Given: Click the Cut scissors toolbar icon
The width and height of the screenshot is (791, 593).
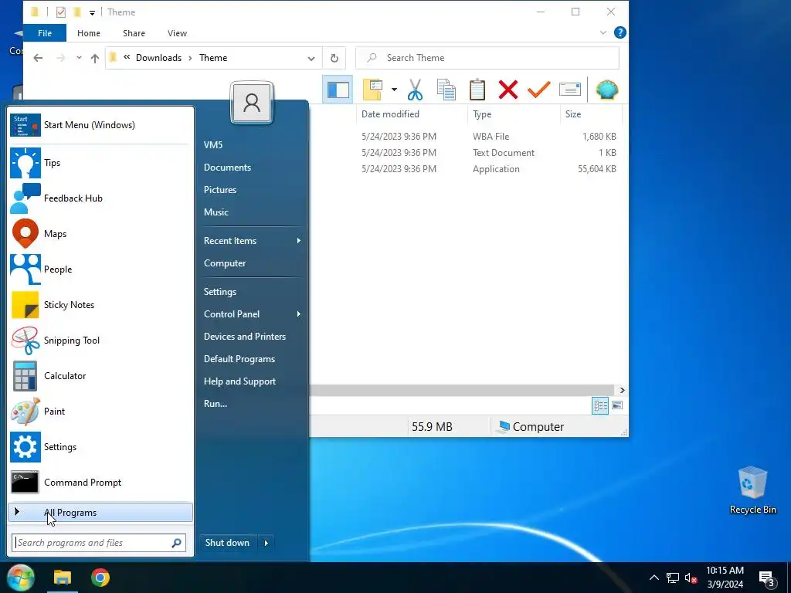Looking at the screenshot, I should [x=415, y=90].
